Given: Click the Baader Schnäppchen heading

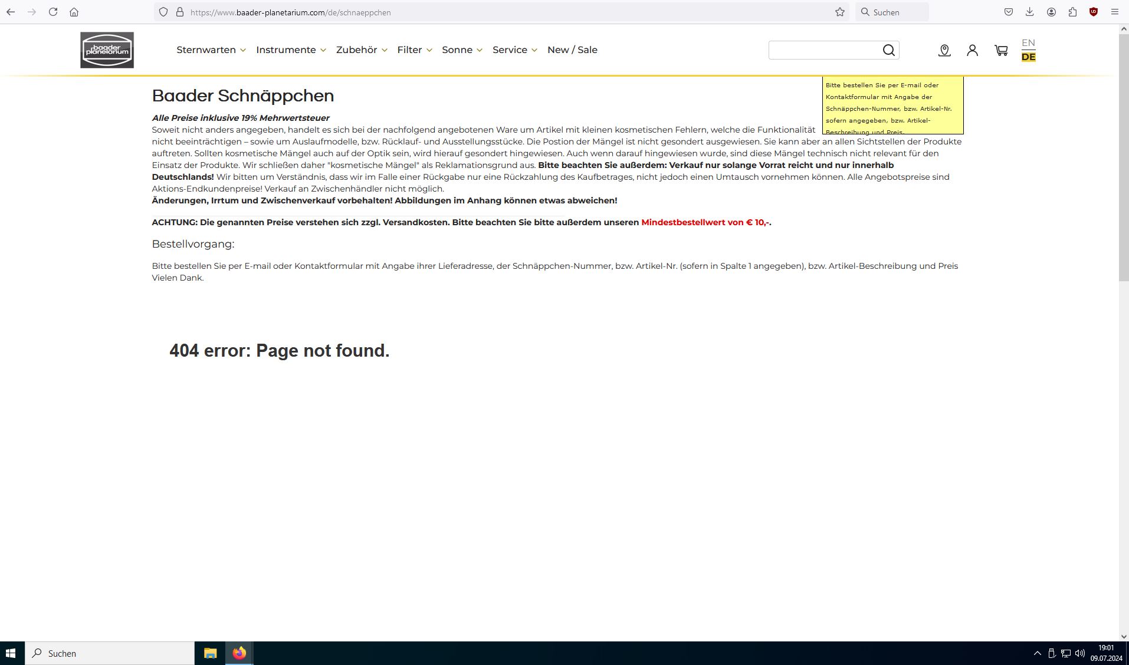Looking at the screenshot, I should point(243,96).
